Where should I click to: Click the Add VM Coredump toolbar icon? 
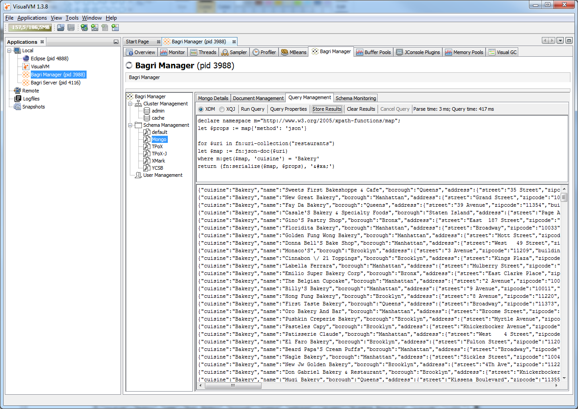(x=105, y=28)
